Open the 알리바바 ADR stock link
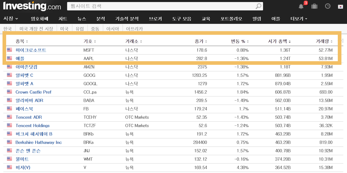The width and height of the screenshot is (347, 173). (x=29, y=100)
